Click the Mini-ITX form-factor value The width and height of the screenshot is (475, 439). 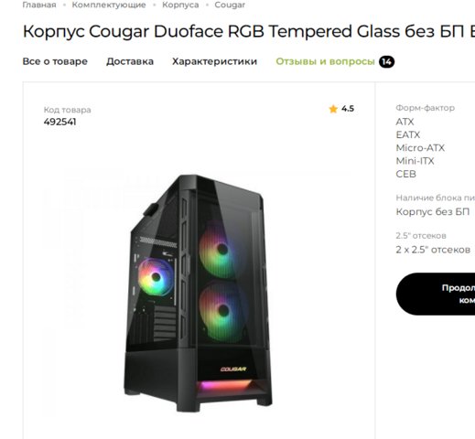click(x=415, y=161)
